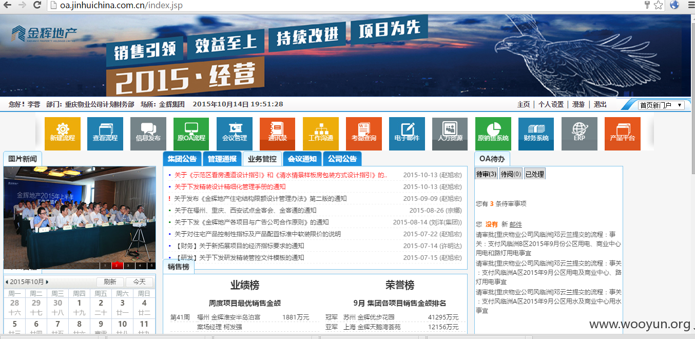The width and height of the screenshot is (695, 339).
Task: Open notice about 示范区看房通道设计指引
Action: pyautogui.click(x=281, y=175)
